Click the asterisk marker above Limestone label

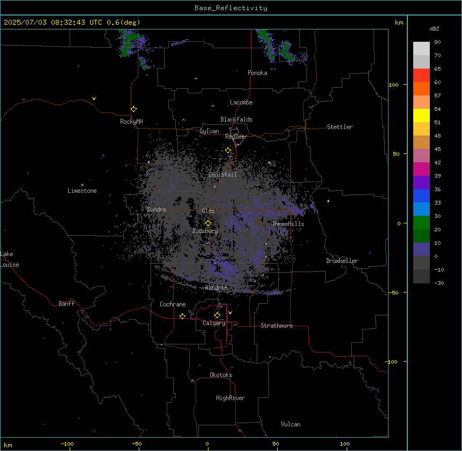click(x=82, y=185)
